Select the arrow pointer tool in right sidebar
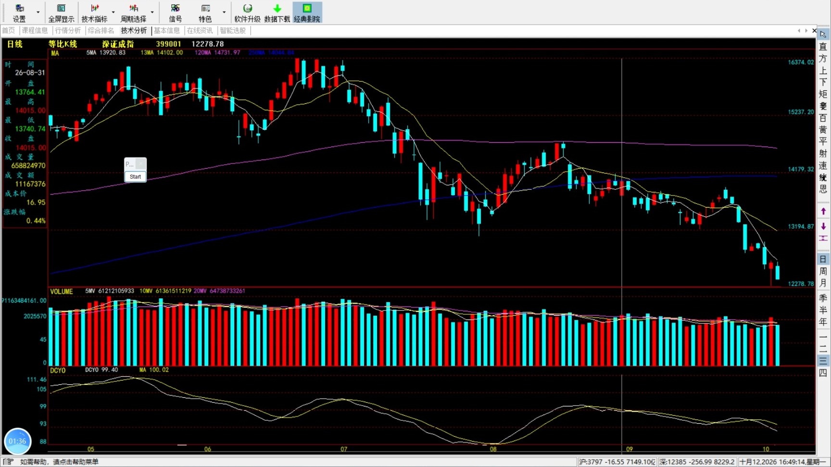The width and height of the screenshot is (831, 467). coord(823,35)
